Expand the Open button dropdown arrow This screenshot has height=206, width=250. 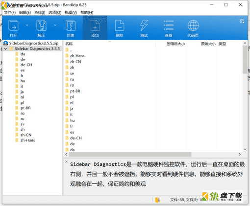coord(27,25)
